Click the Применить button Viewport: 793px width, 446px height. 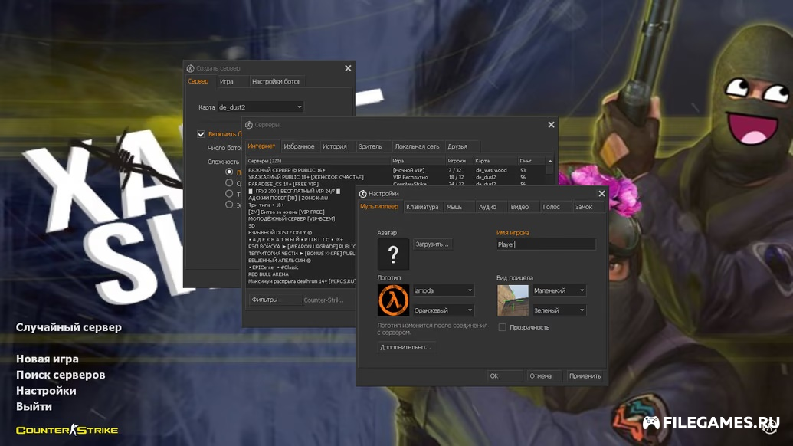point(585,376)
